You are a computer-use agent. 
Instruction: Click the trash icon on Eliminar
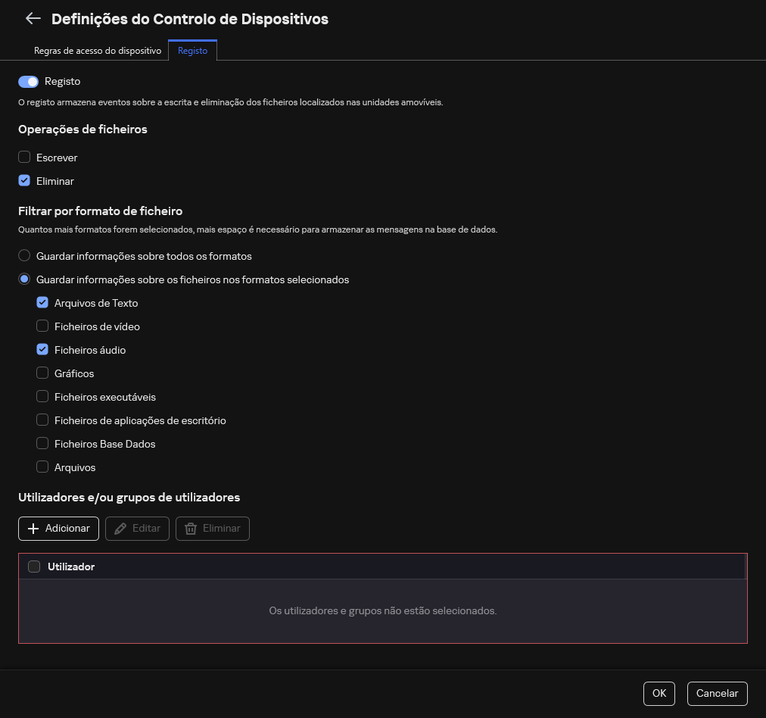pyautogui.click(x=190, y=528)
